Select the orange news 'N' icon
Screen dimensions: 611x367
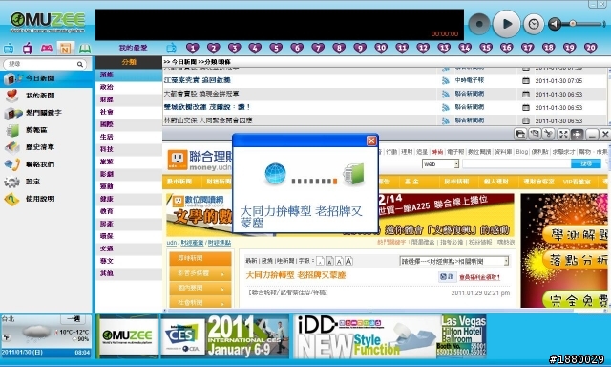(x=65, y=48)
